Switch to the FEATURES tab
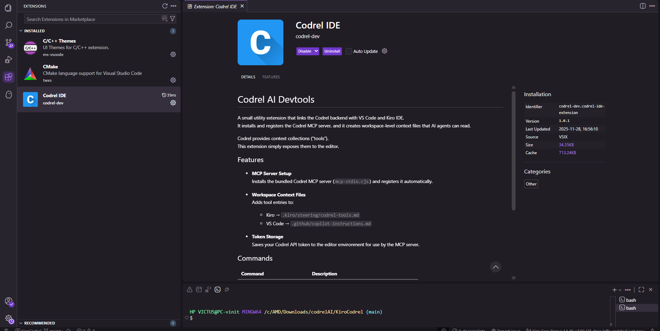The width and height of the screenshot is (660, 331). click(271, 77)
